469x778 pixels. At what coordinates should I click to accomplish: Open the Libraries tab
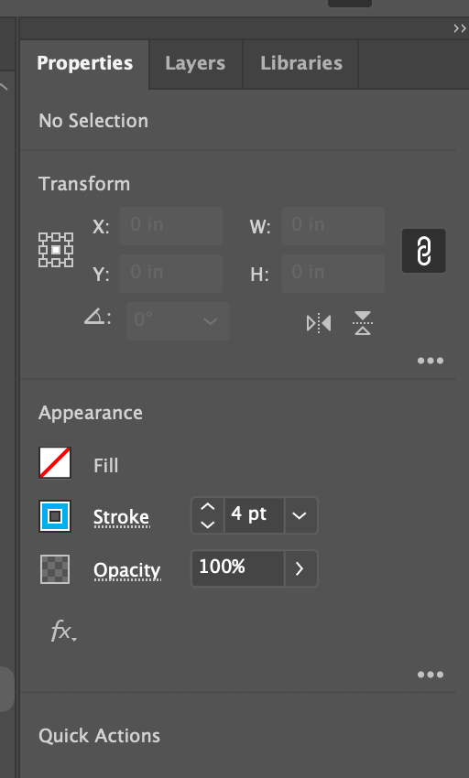301,63
